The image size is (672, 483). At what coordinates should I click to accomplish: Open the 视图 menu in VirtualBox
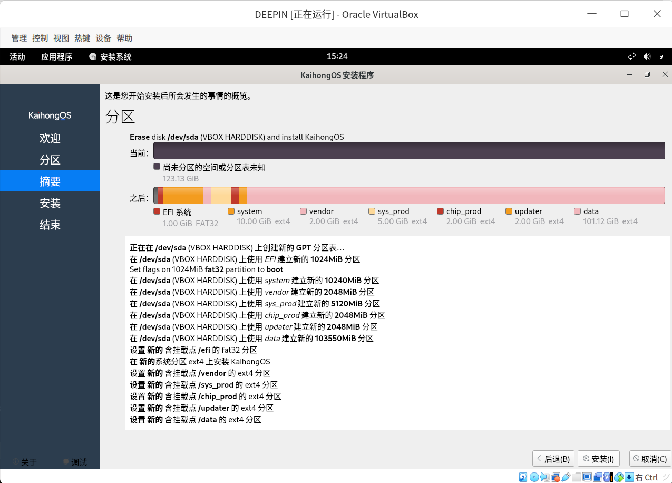(61, 38)
